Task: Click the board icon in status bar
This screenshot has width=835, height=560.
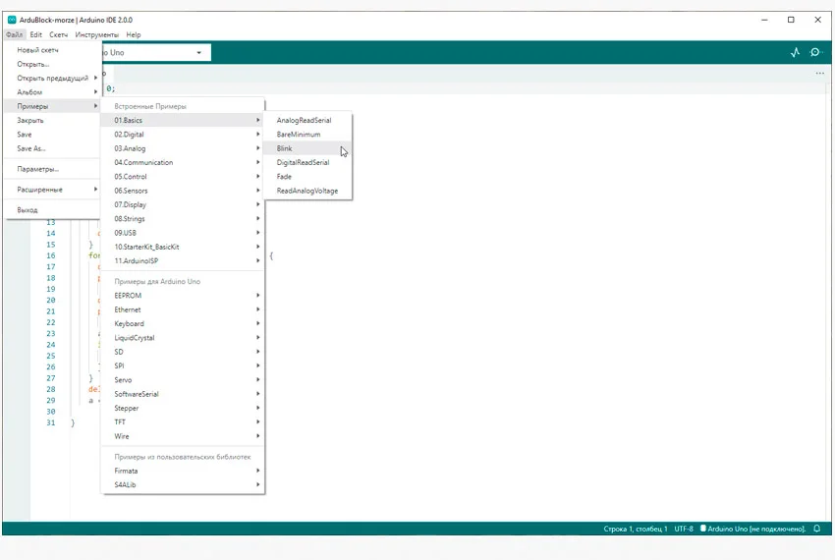Action: point(702,529)
